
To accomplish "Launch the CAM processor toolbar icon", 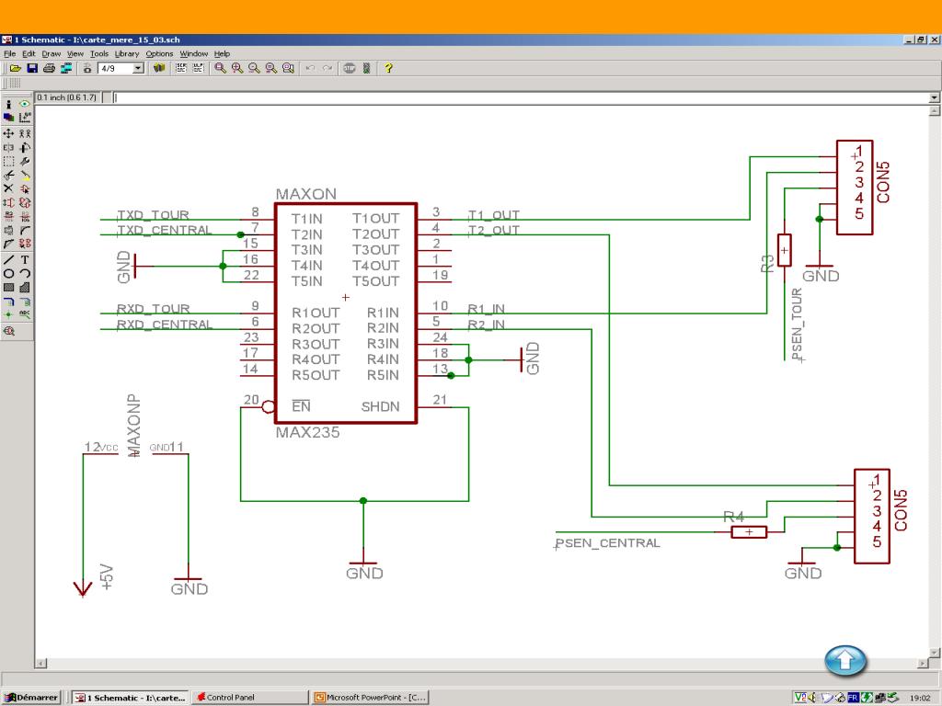I will point(66,68).
